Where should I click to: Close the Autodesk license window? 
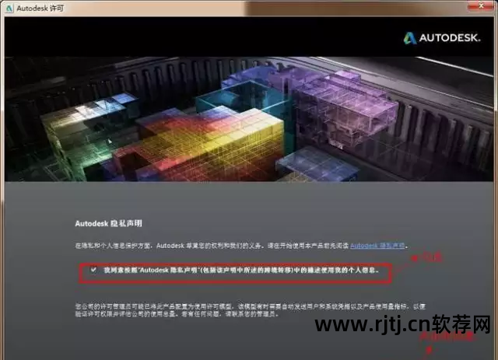pos(481,5)
